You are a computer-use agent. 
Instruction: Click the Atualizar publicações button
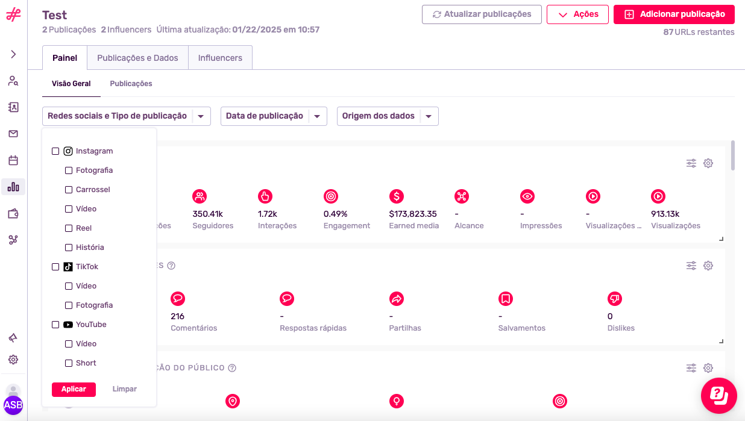click(x=482, y=14)
